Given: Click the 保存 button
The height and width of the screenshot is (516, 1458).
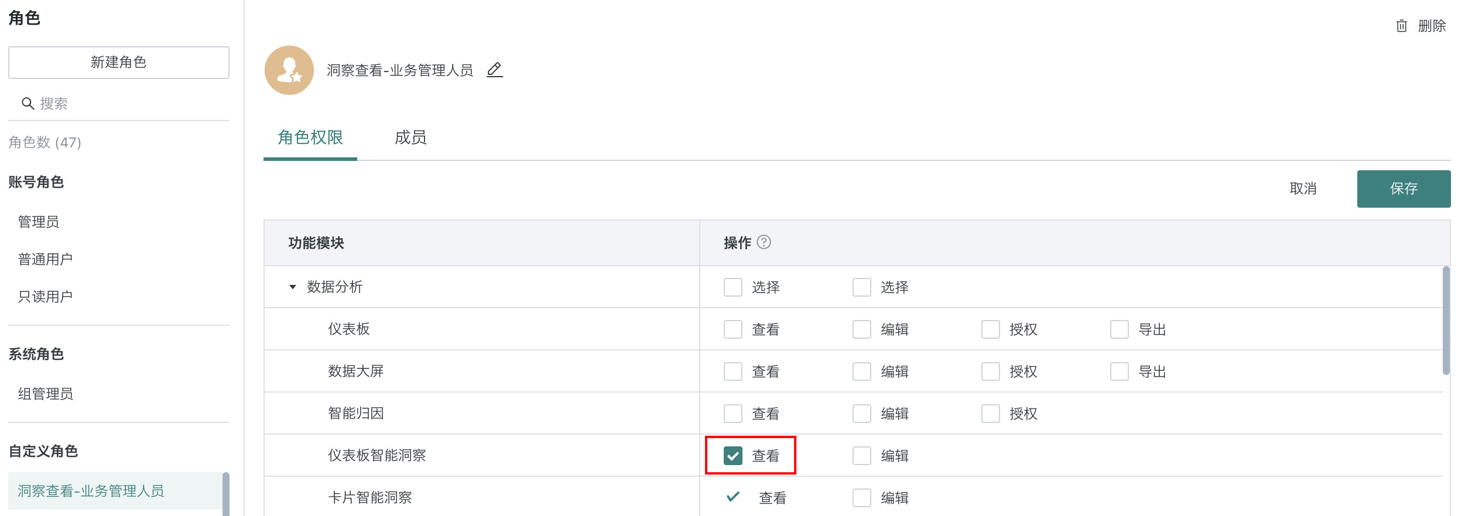Looking at the screenshot, I should point(1404,188).
